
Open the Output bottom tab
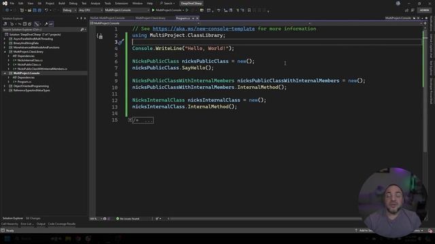pyautogui.click(x=41, y=224)
